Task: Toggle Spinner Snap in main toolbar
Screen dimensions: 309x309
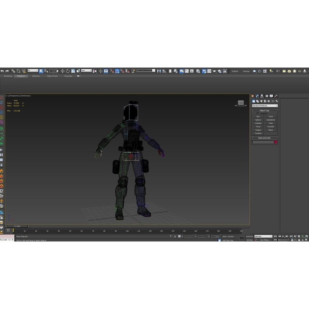Action: point(127,71)
